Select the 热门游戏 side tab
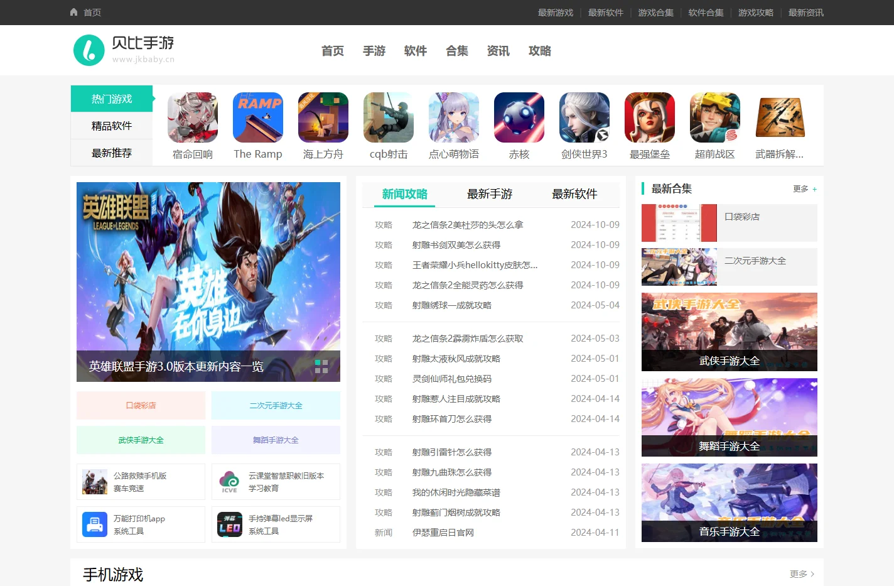The width and height of the screenshot is (894, 586). [112, 99]
